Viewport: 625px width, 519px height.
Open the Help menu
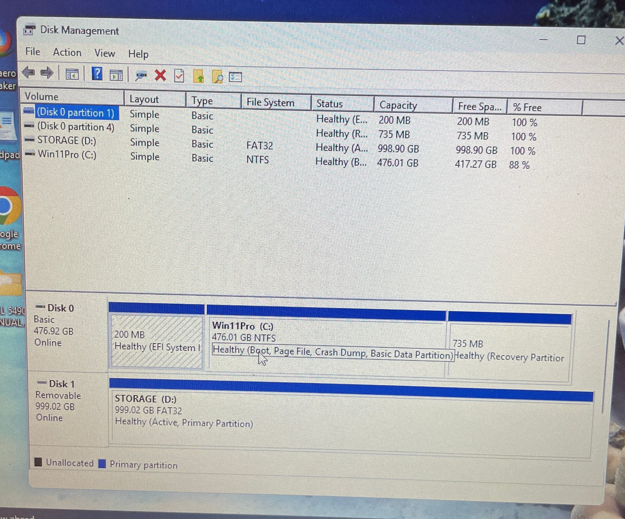tap(138, 54)
